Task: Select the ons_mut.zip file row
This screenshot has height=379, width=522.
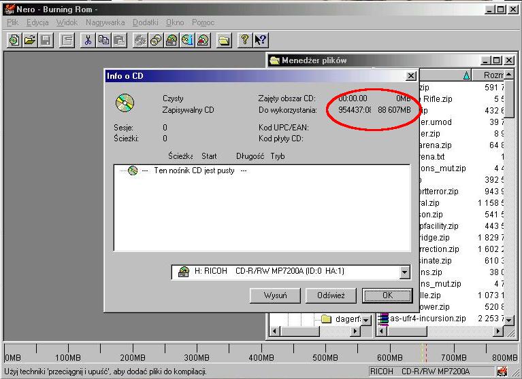Action: [x=442, y=168]
